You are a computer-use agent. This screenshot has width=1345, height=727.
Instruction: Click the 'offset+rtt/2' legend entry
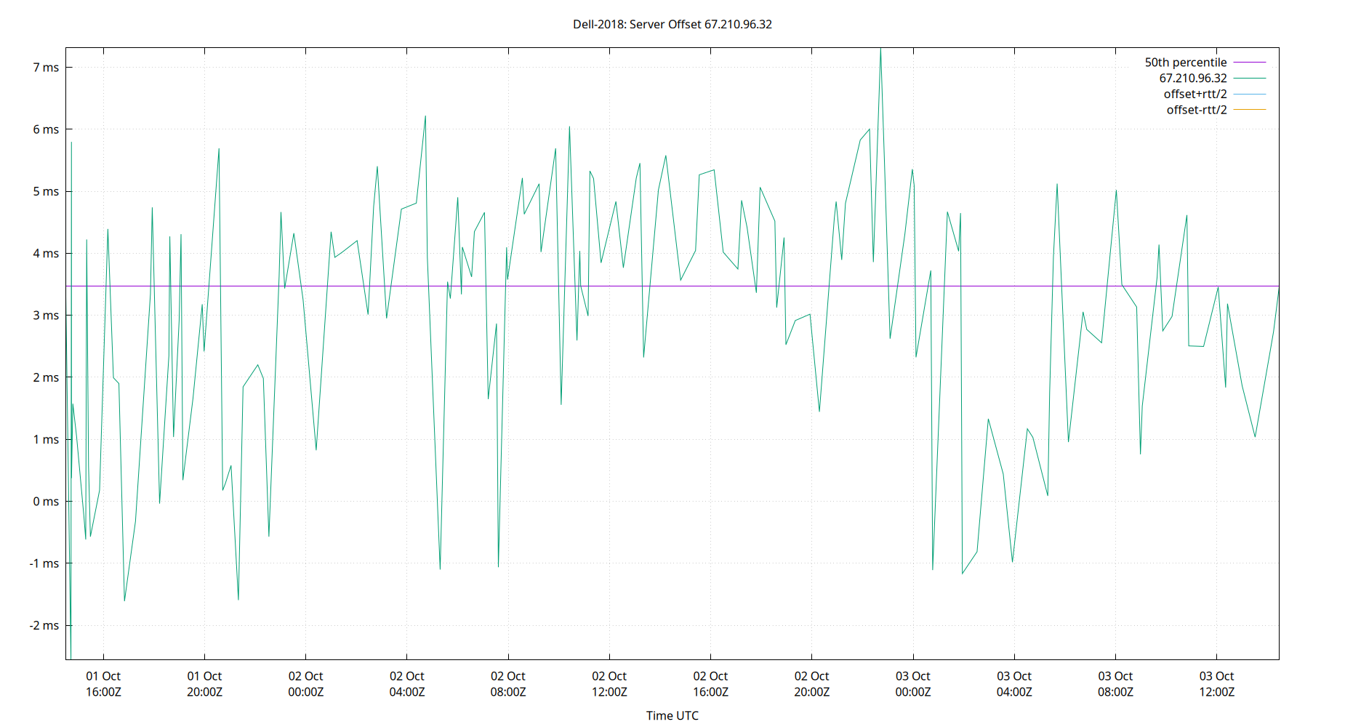coord(1195,94)
